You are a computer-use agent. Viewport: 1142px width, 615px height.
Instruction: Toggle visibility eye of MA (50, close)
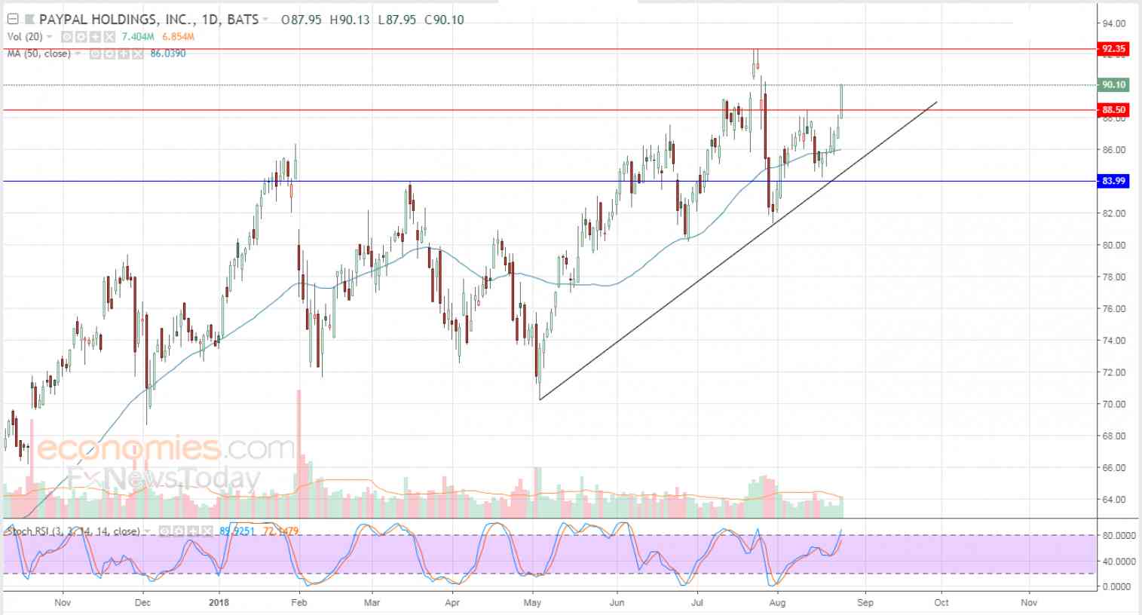(x=95, y=54)
